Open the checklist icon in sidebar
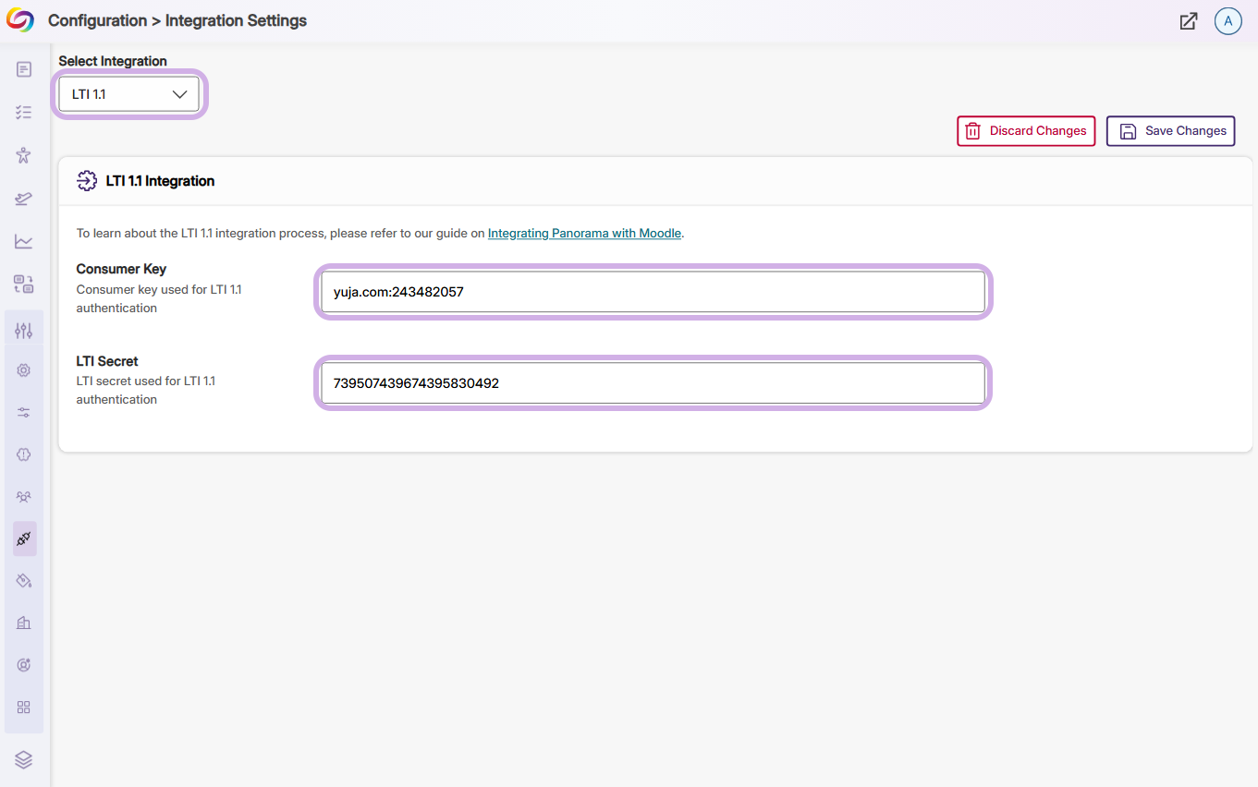This screenshot has width=1258, height=787. pos(24,113)
